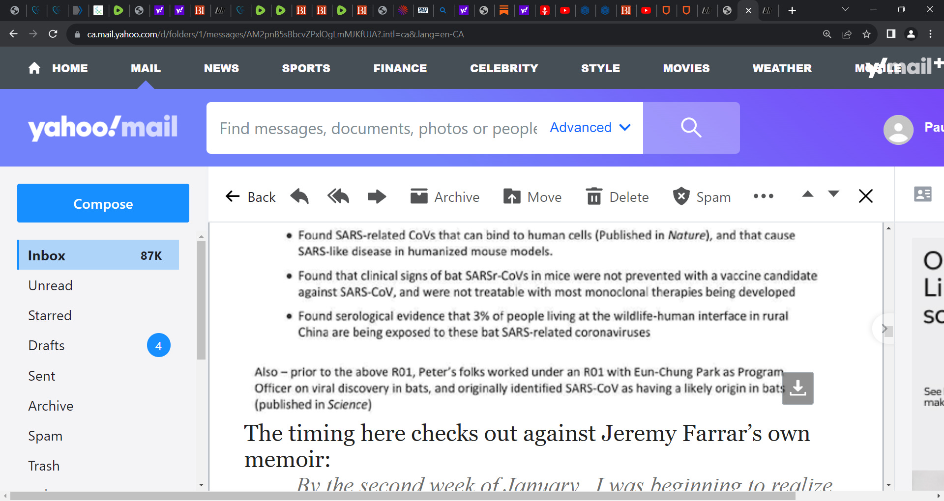
Task: Click the site lock icon in address bar
Action: [77, 34]
